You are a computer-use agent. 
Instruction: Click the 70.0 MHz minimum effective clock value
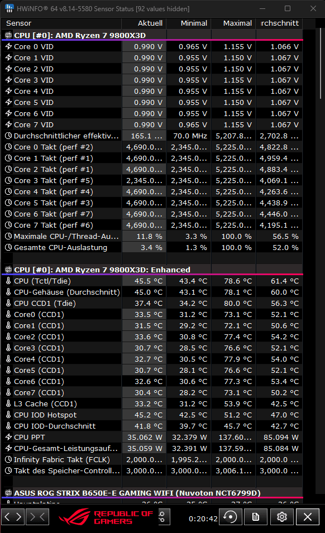tap(190, 136)
